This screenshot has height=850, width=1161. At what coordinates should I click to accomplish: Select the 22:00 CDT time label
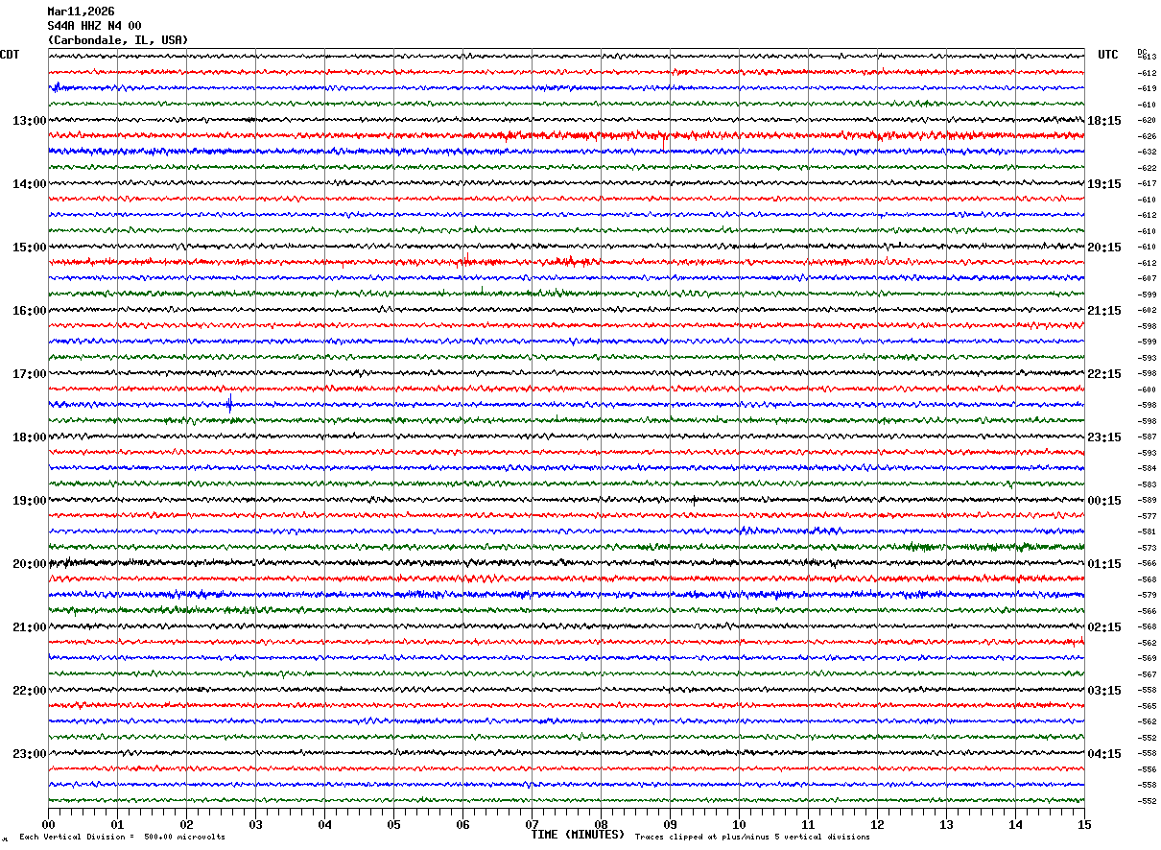29,691
